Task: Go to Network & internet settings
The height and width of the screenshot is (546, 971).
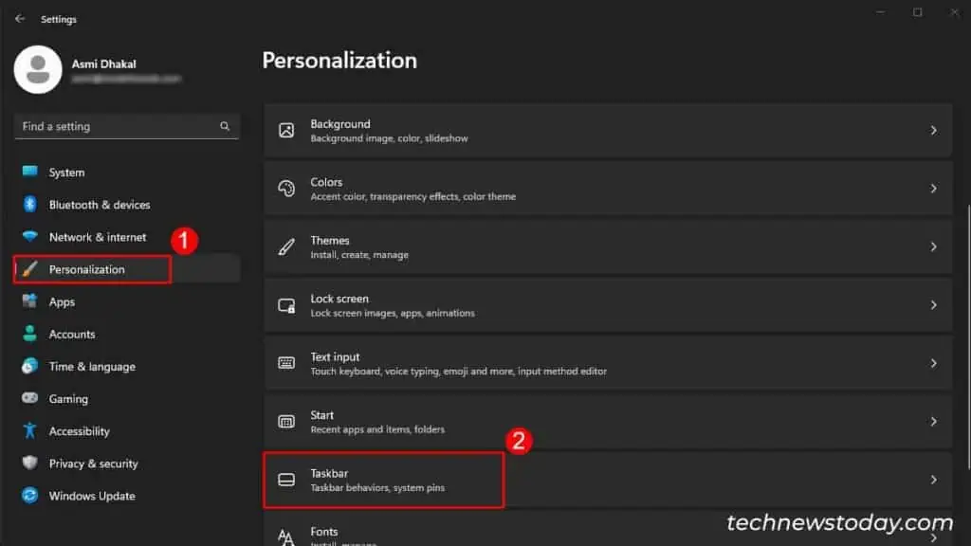Action: [x=126, y=237]
